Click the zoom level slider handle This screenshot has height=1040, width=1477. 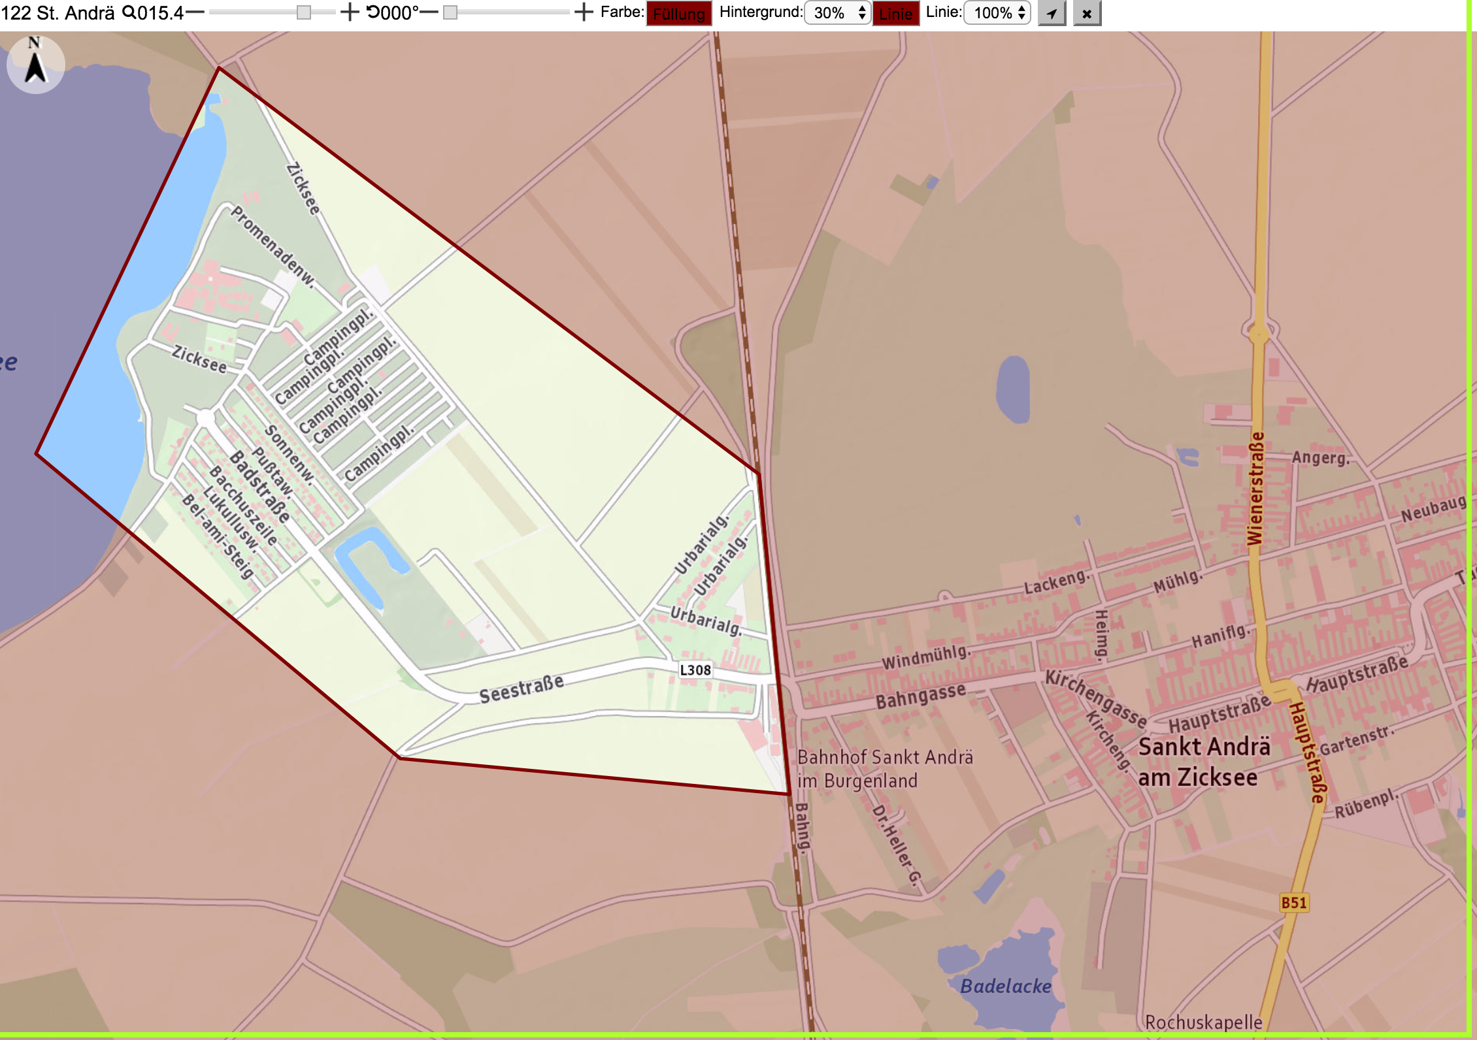pos(304,12)
